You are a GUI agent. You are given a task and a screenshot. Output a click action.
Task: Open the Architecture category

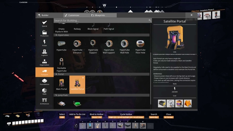coord(44,101)
